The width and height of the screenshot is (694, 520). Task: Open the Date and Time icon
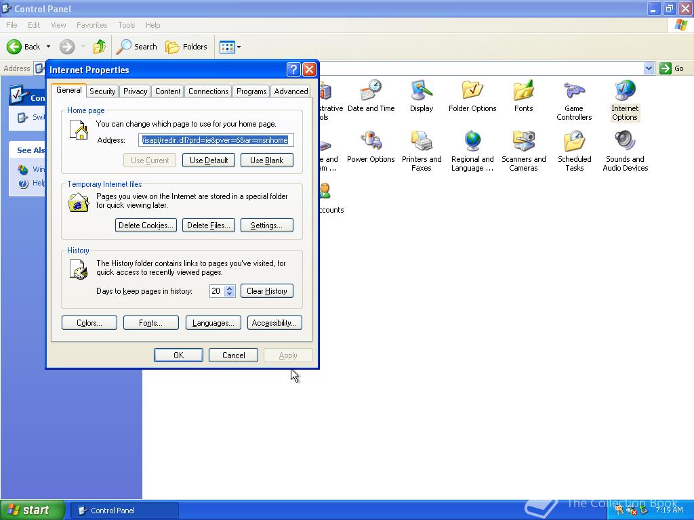[x=371, y=96]
